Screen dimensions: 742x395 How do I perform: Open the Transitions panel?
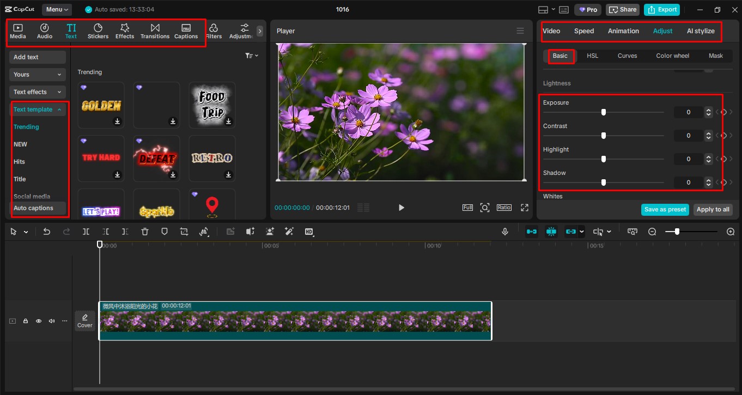click(155, 31)
